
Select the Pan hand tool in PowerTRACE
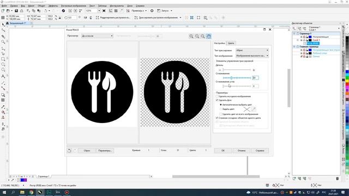pos(208,36)
